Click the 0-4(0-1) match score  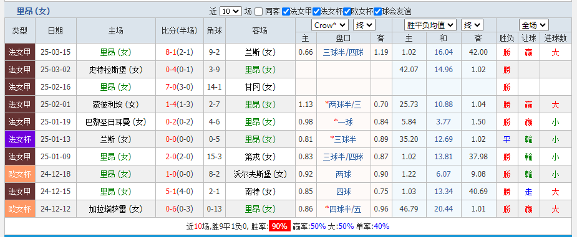pyautogui.click(x=179, y=70)
